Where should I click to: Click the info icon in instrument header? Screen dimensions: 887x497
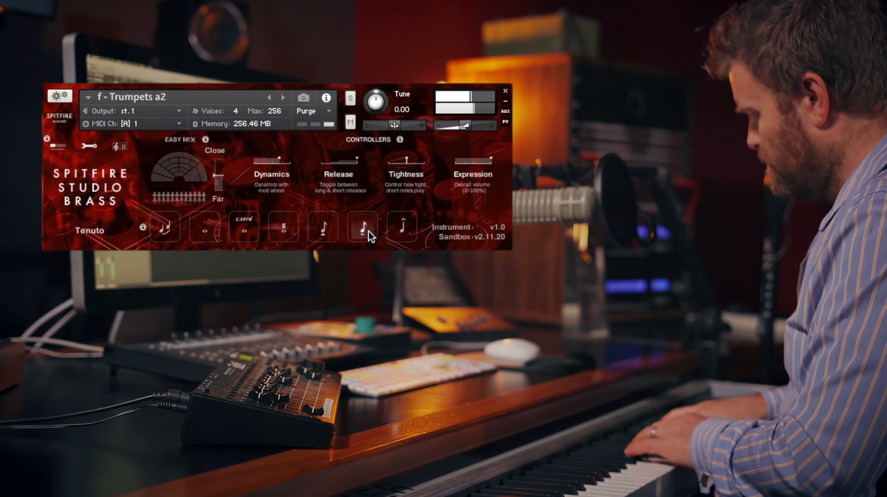click(x=326, y=97)
